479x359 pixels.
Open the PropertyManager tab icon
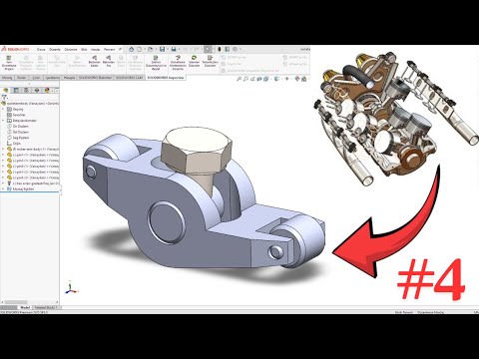click(16, 90)
